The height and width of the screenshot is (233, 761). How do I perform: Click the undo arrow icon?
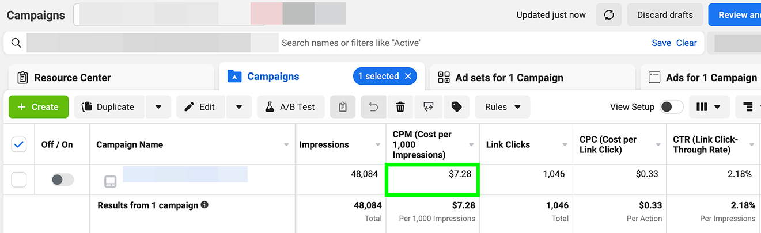click(x=373, y=107)
